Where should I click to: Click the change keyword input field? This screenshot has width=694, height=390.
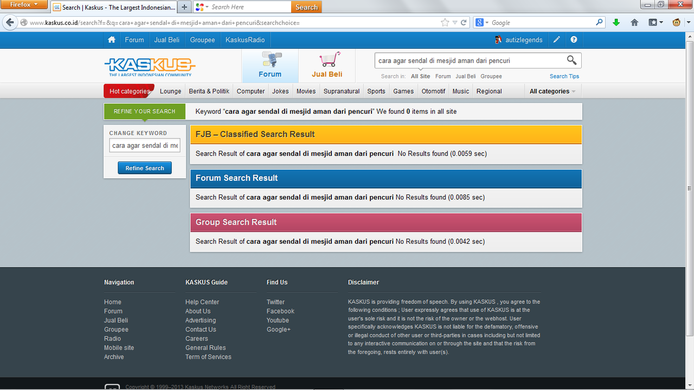(x=145, y=145)
